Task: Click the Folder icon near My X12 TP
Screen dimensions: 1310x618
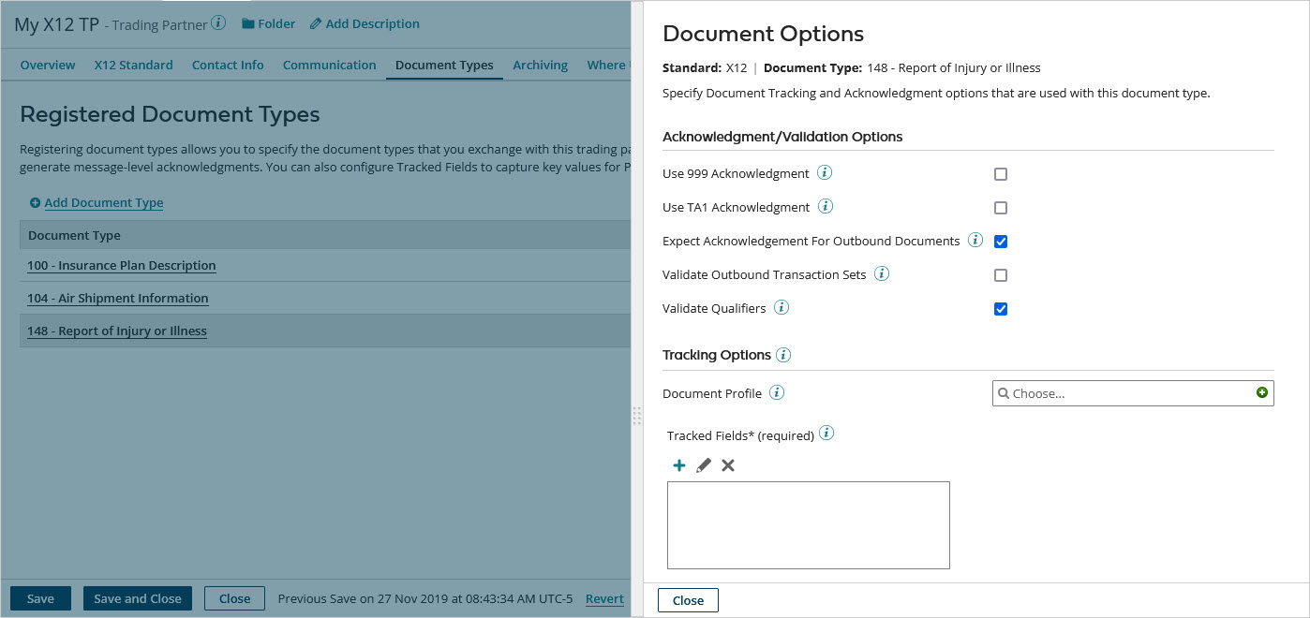Action: tap(246, 23)
